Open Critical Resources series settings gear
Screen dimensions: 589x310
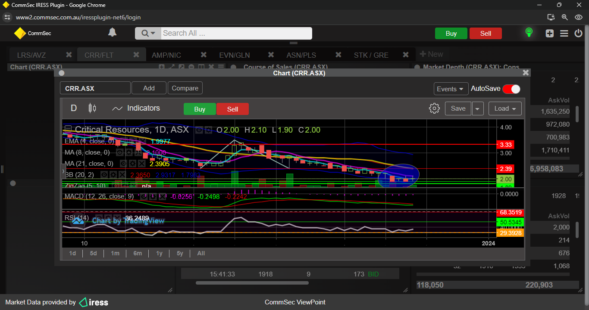click(208, 130)
